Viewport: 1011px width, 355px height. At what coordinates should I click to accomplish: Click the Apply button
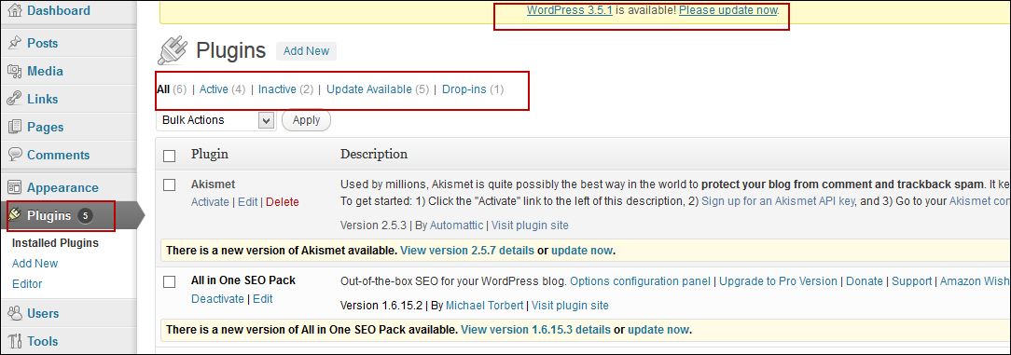[x=306, y=120]
